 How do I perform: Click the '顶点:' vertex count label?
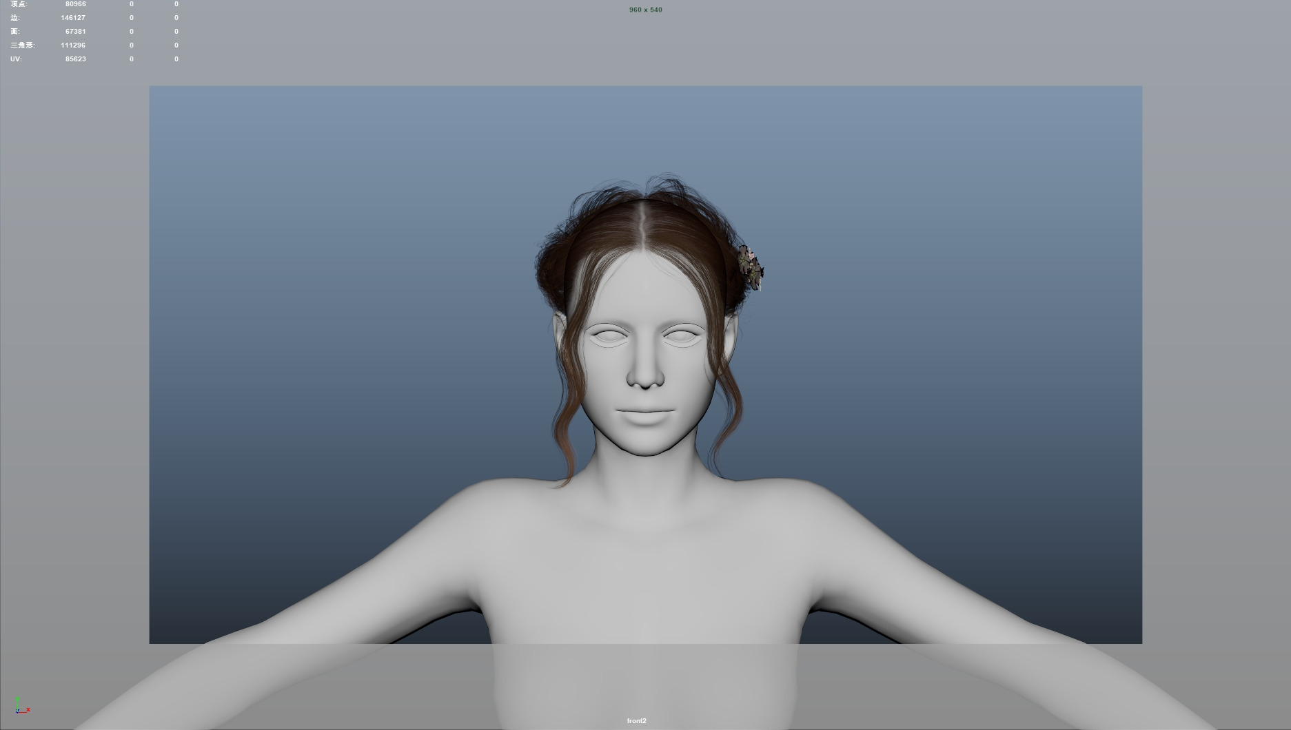19,4
